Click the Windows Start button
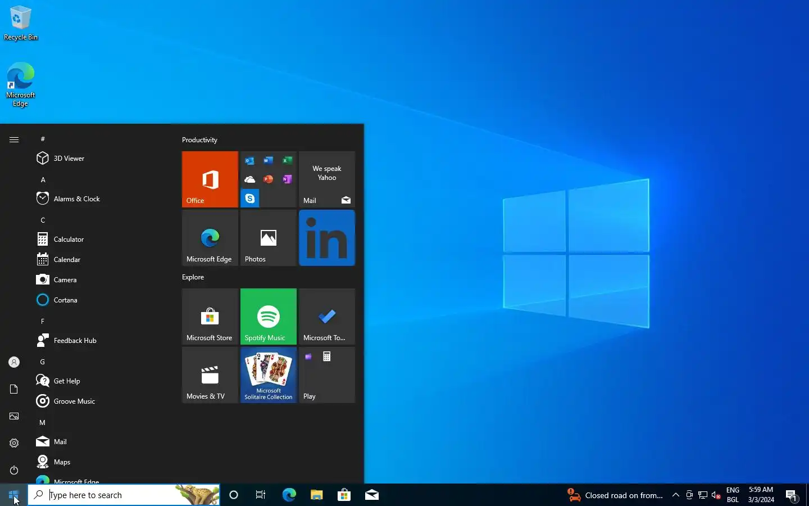This screenshot has width=809, height=506. 13,495
